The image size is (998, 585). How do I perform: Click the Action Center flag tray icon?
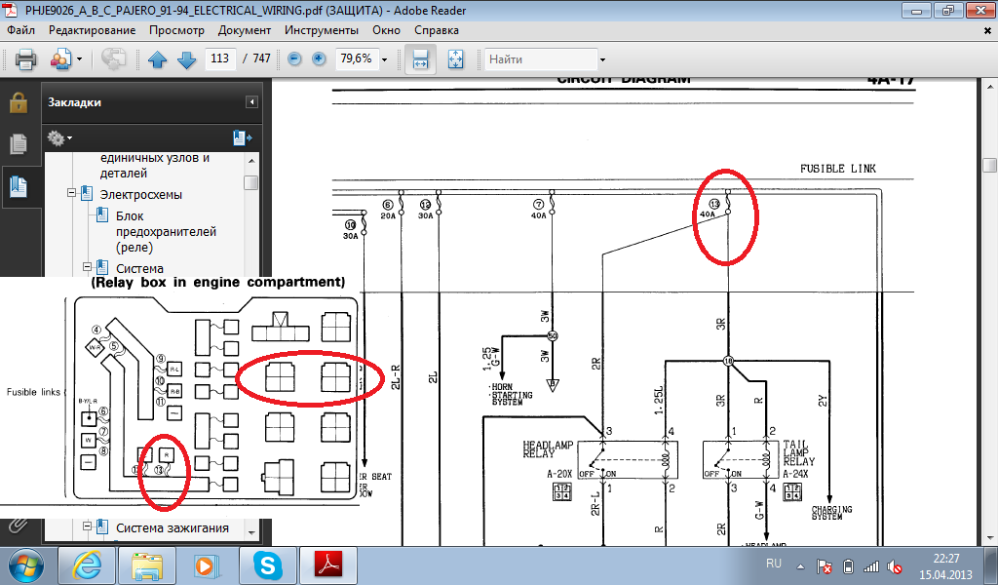pos(824,565)
